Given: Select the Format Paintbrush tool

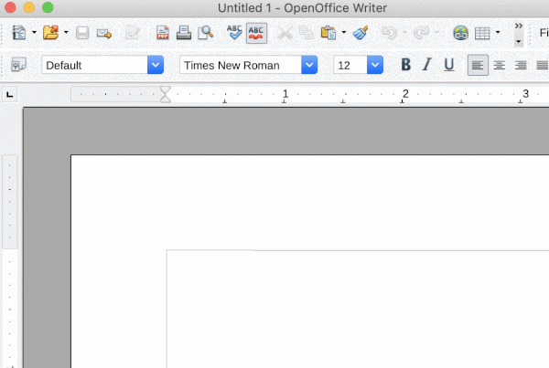Looking at the screenshot, I should (361, 33).
